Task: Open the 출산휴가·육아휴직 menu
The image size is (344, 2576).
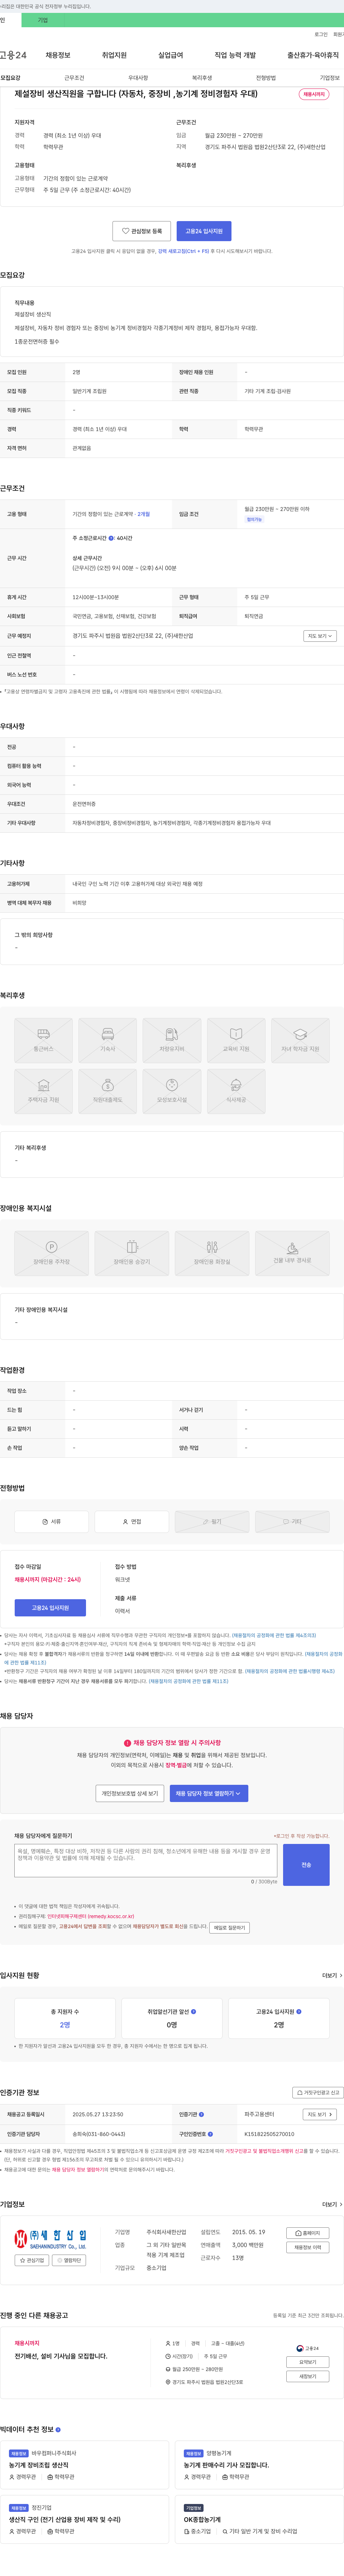Action: [313, 55]
